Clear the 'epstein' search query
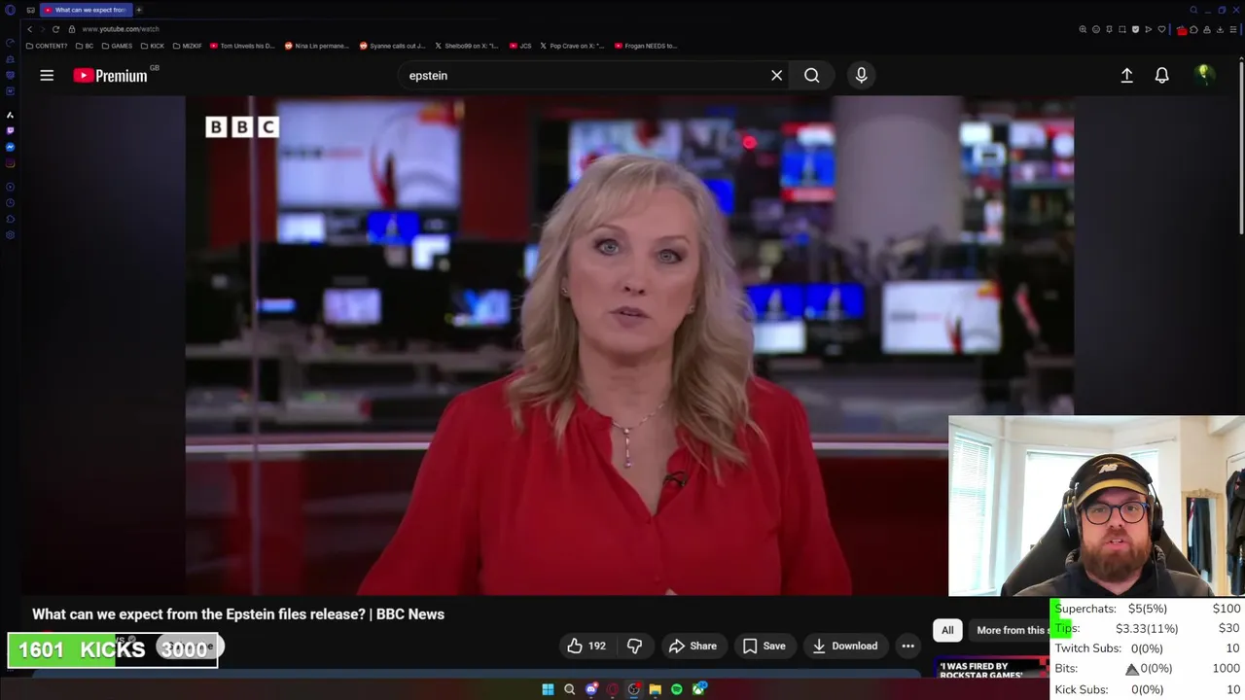The width and height of the screenshot is (1245, 700). 776,75
